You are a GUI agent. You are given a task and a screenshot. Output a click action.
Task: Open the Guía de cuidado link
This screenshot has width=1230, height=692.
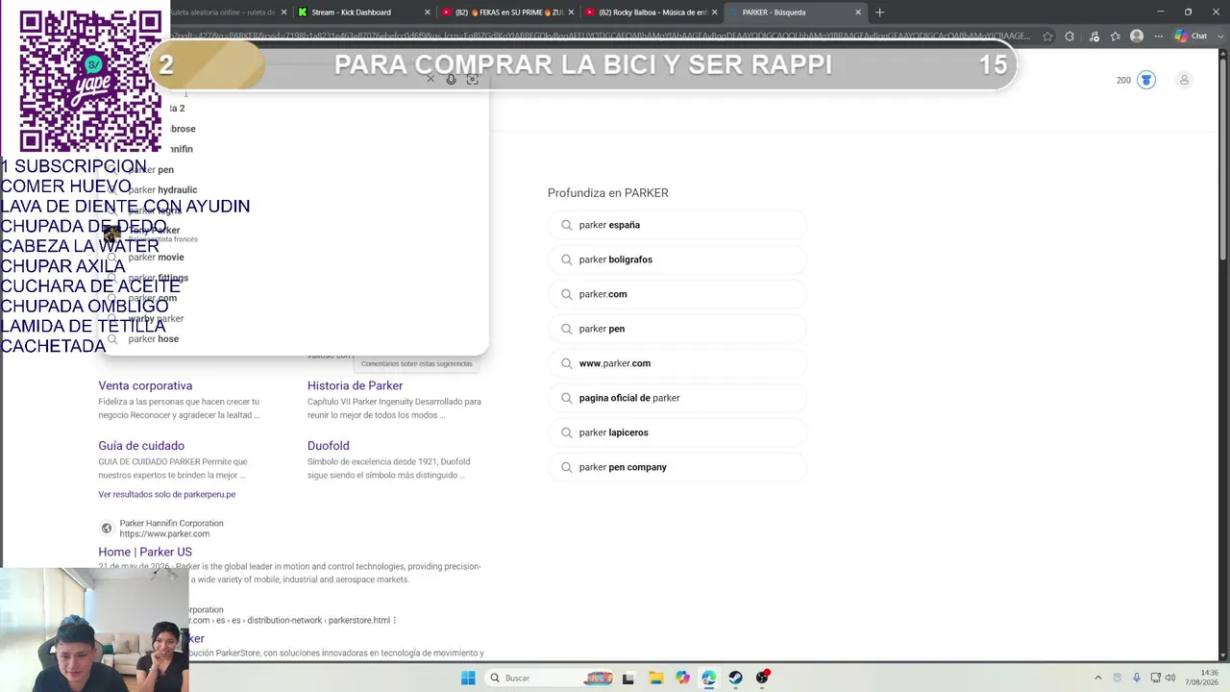click(141, 446)
